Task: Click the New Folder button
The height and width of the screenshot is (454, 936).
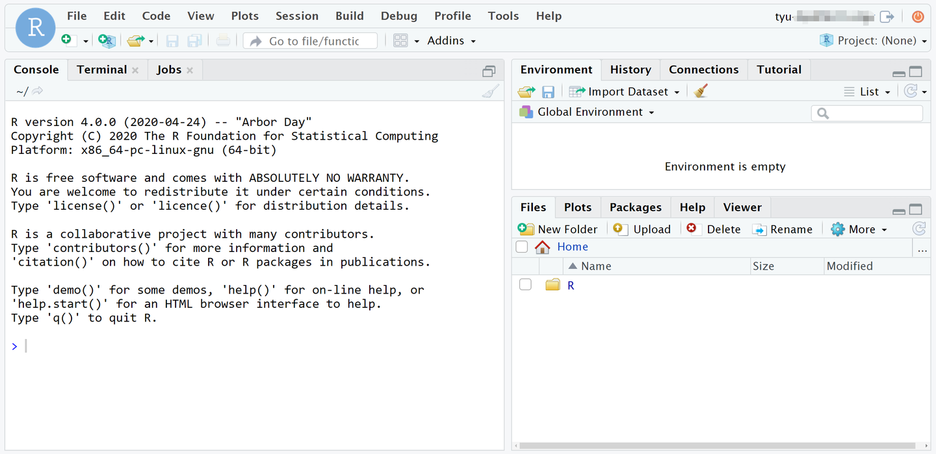Action: [x=558, y=229]
